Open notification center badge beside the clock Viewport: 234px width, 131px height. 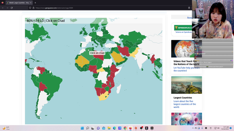(x=231, y=128)
